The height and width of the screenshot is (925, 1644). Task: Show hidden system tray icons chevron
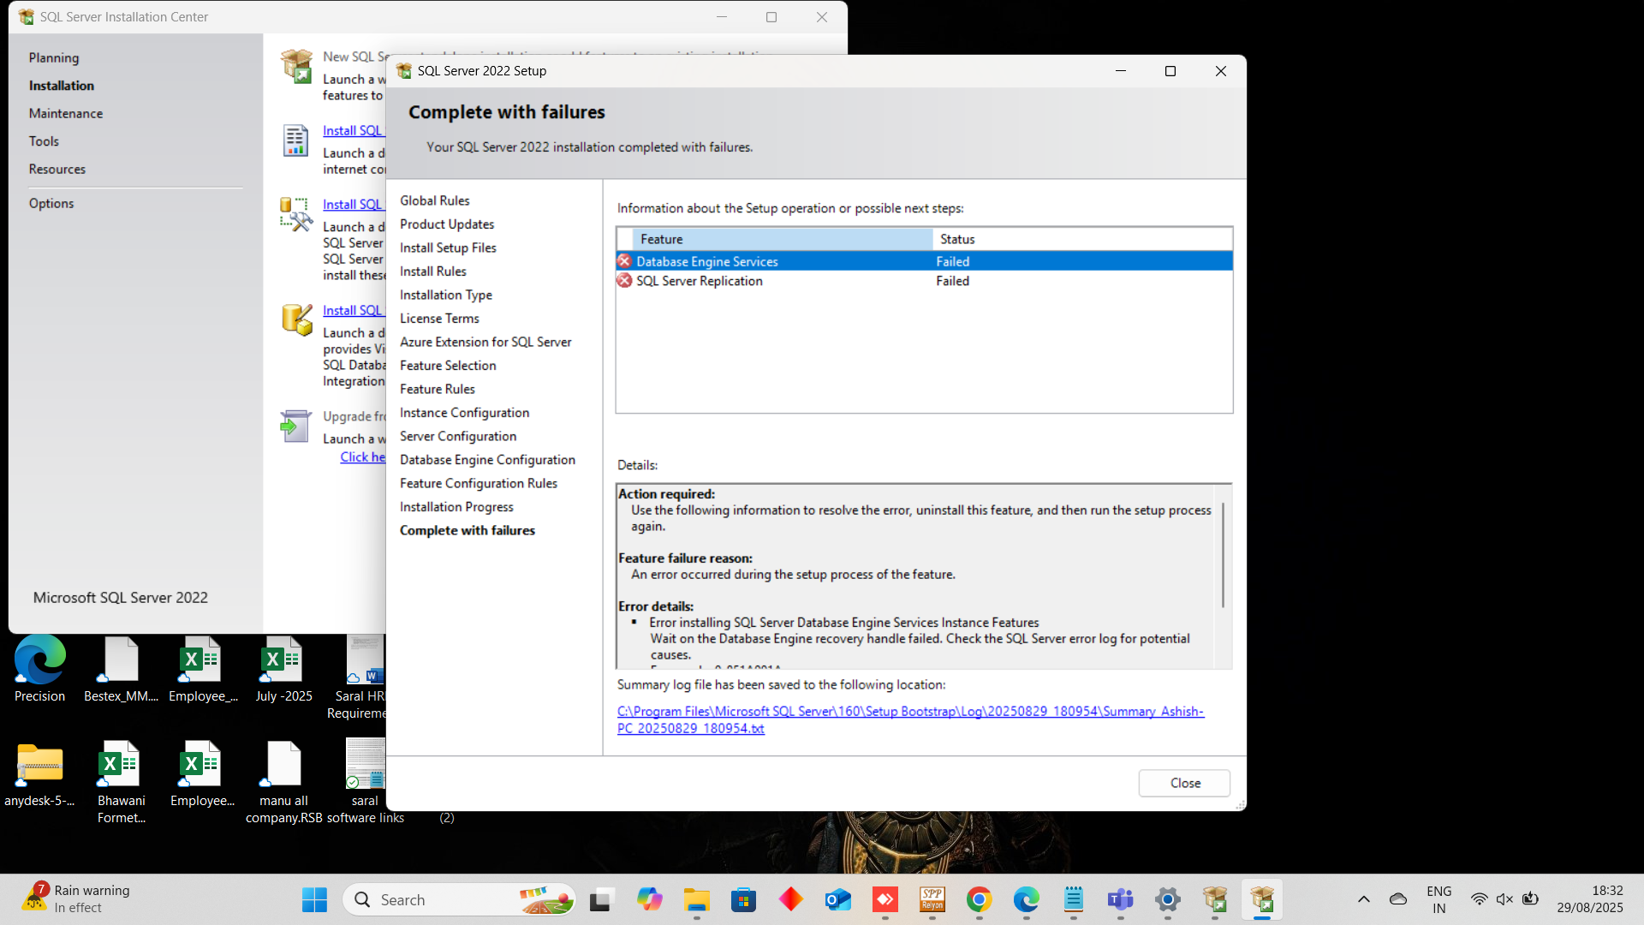pos(1363,899)
